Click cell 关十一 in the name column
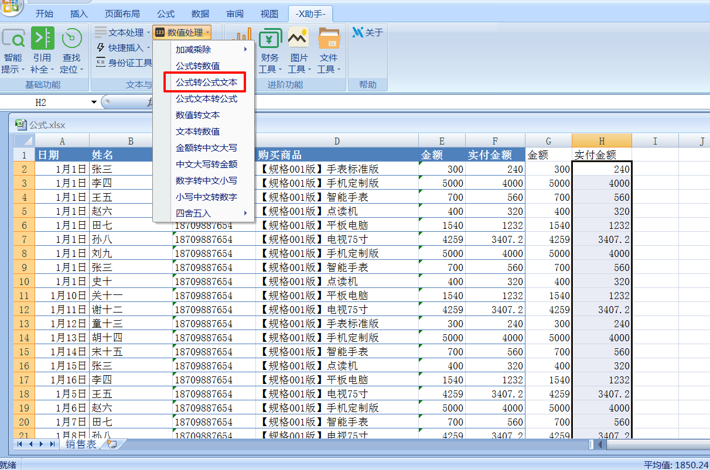 (x=131, y=296)
